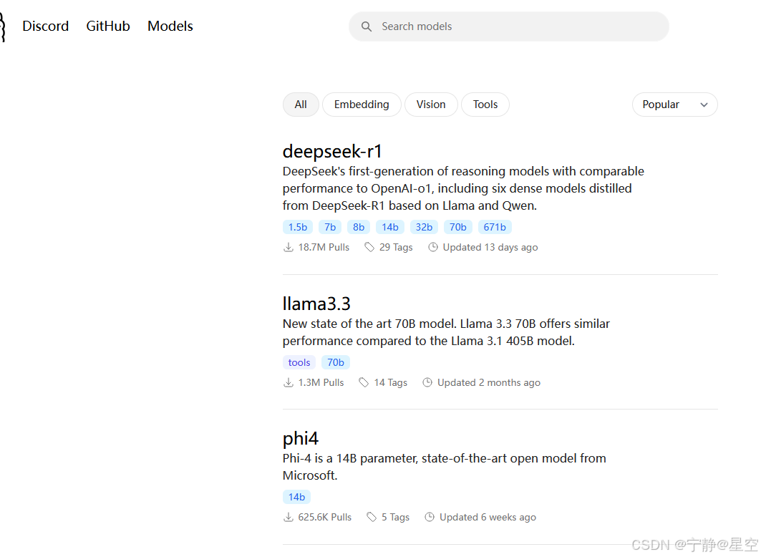Click the 14 Tags text

(x=391, y=383)
